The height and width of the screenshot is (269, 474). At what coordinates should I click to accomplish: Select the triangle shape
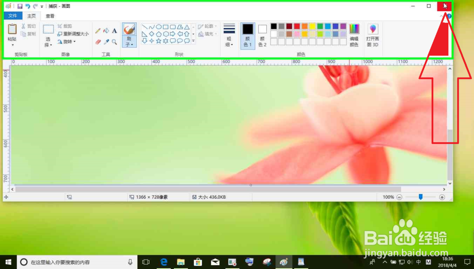point(187,27)
